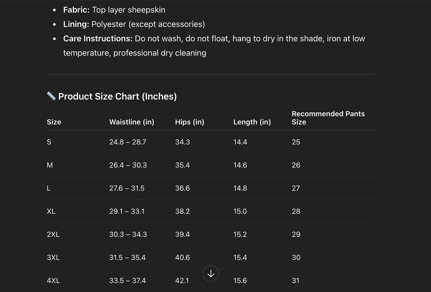Click the scroll-to-bottom arrow button
Screen dimensions: 431x292
pyautogui.click(x=211, y=274)
